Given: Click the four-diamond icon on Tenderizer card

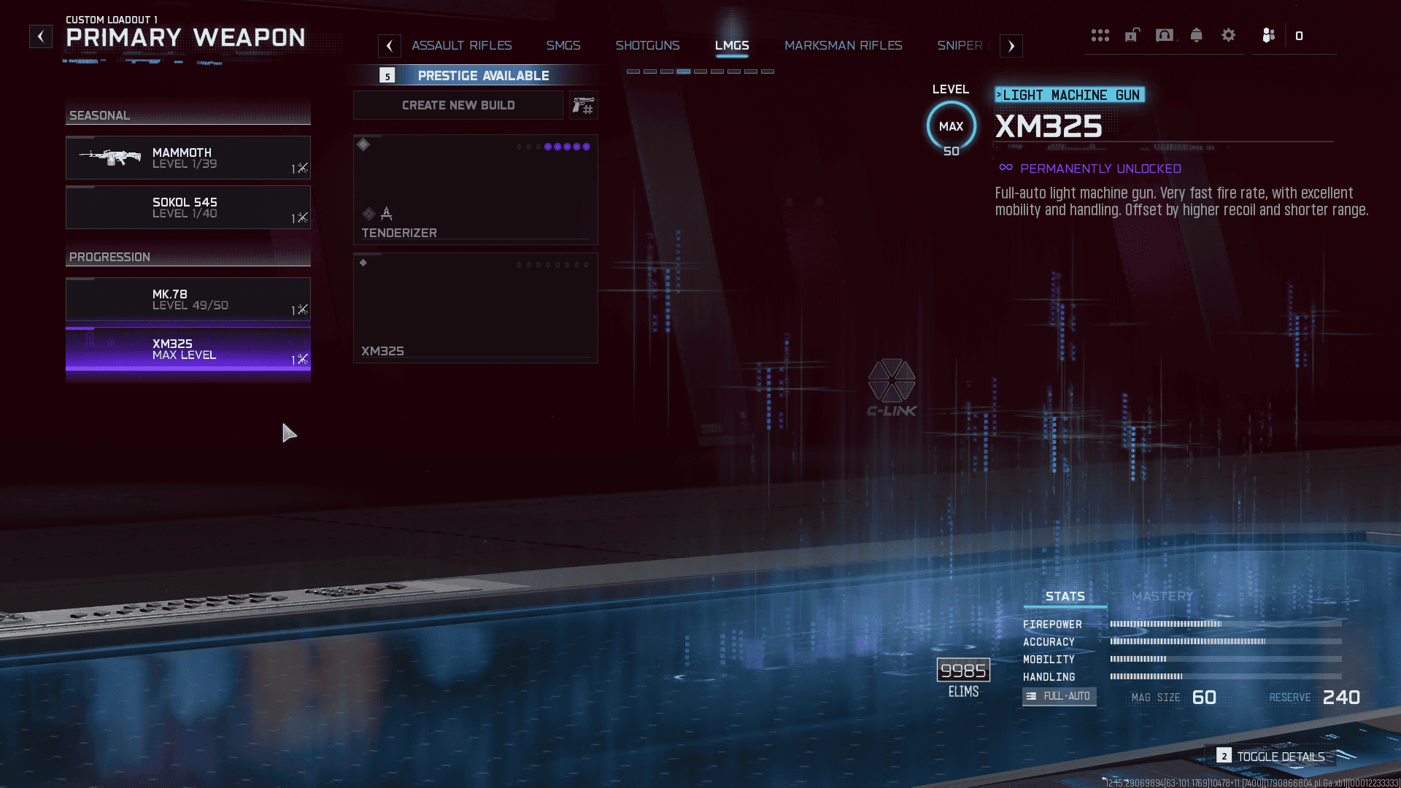Looking at the screenshot, I should [x=368, y=214].
